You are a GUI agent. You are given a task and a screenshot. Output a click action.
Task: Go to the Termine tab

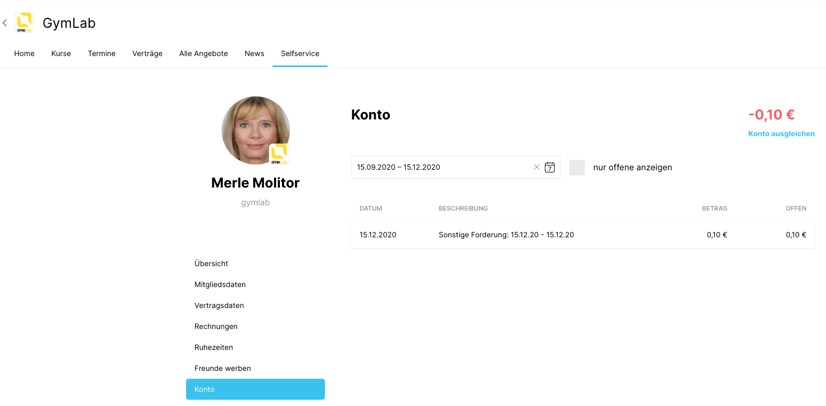[102, 53]
